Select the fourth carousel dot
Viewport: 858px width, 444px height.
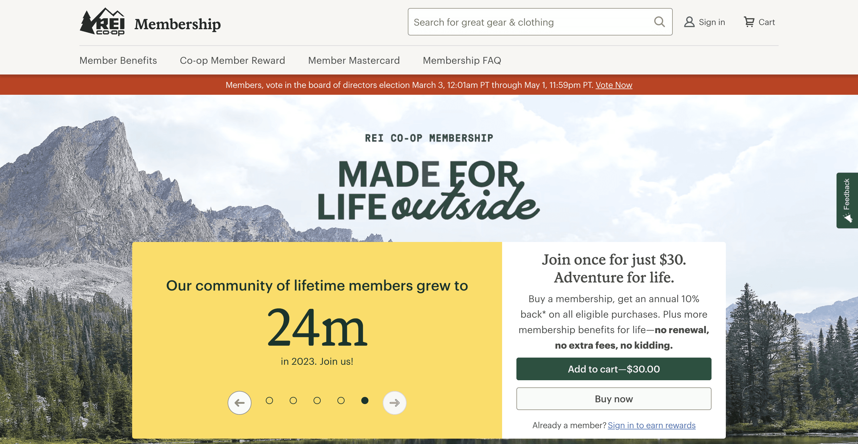pyautogui.click(x=341, y=400)
